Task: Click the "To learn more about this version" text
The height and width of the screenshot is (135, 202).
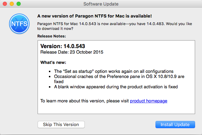Action: click(84, 101)
